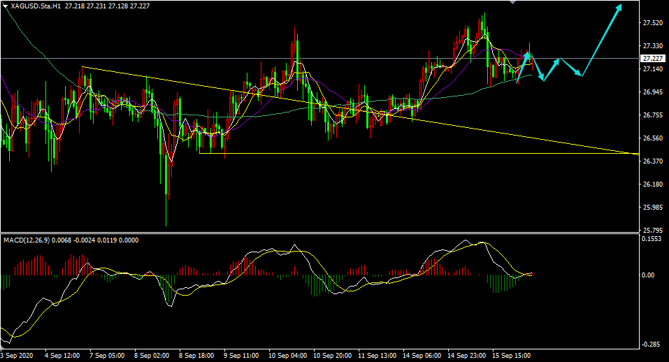The image size is (669, 362).
Task: Click the 27.520 price scale label
Action: [652, 22]
